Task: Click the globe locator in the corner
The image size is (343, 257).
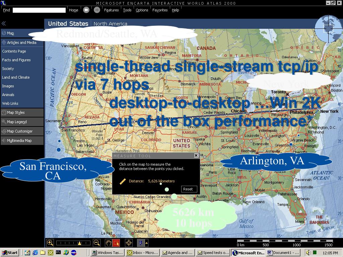Action: [x=328, y=28]
